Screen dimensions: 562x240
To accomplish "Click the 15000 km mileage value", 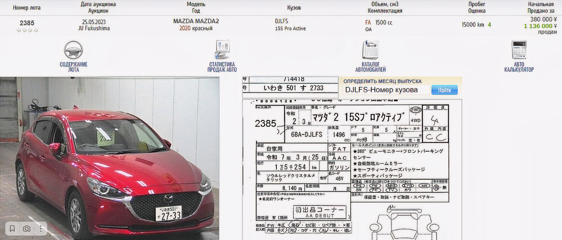I will (473, 25).
